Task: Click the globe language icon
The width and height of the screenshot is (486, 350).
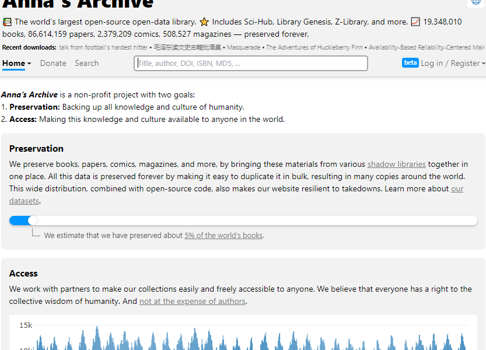Action: click(475, 2)
